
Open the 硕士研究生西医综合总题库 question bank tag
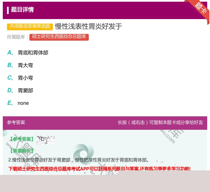[x=59, y=37]
